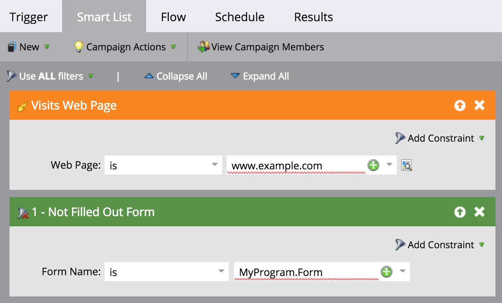This screenshot has width=502, height=303.
Task: Open dropdown arrow of www.example.com field
Action: 389,165
